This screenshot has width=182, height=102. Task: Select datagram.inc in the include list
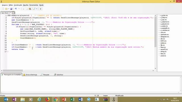tap(165, 37)
